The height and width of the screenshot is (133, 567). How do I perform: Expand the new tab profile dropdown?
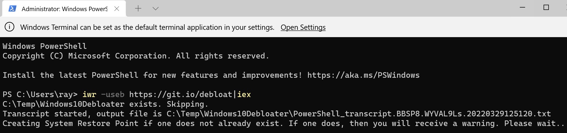pos(156,8)
